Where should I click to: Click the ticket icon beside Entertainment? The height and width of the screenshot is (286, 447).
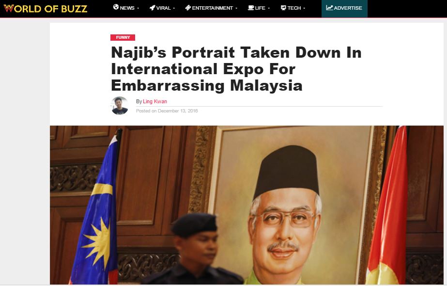pyautogui.click(x=188, y=8)
